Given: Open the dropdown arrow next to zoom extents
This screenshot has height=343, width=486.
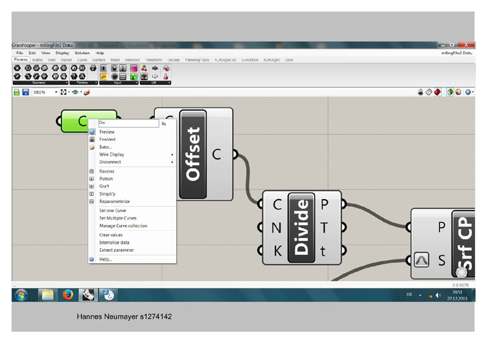Looking at the screenshot, I should [x=69, y=92].
